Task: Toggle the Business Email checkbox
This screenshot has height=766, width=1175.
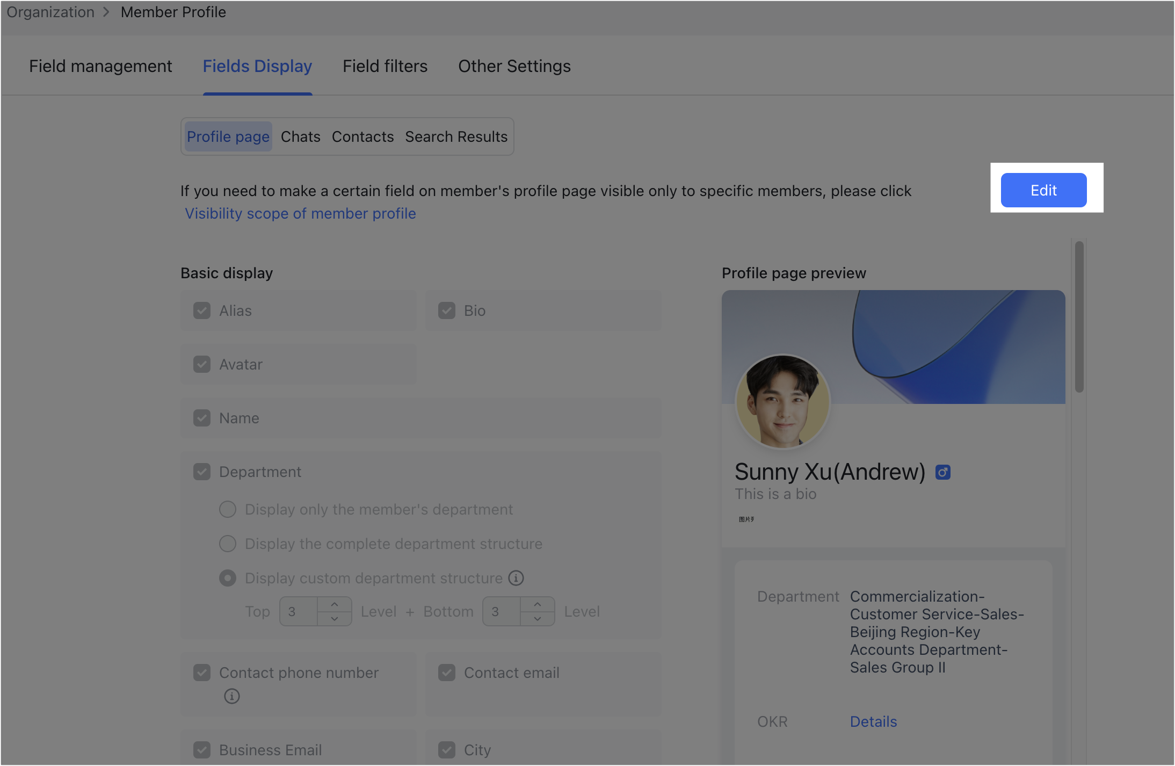Action: click(x=202, y=750)
